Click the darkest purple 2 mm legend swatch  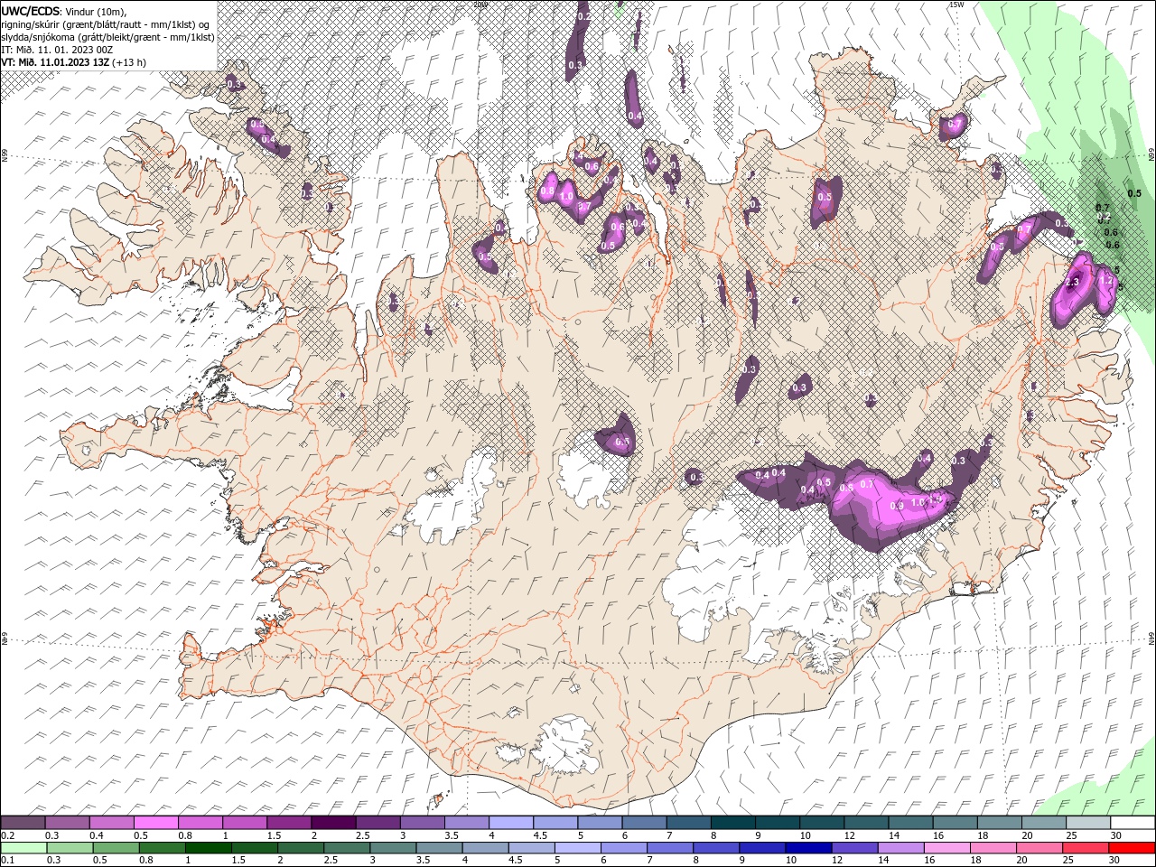[x=333, y=823]
